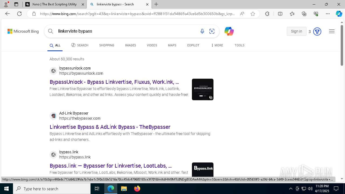Open Microsoft Rewards medal icon

(x=317, y=32)
